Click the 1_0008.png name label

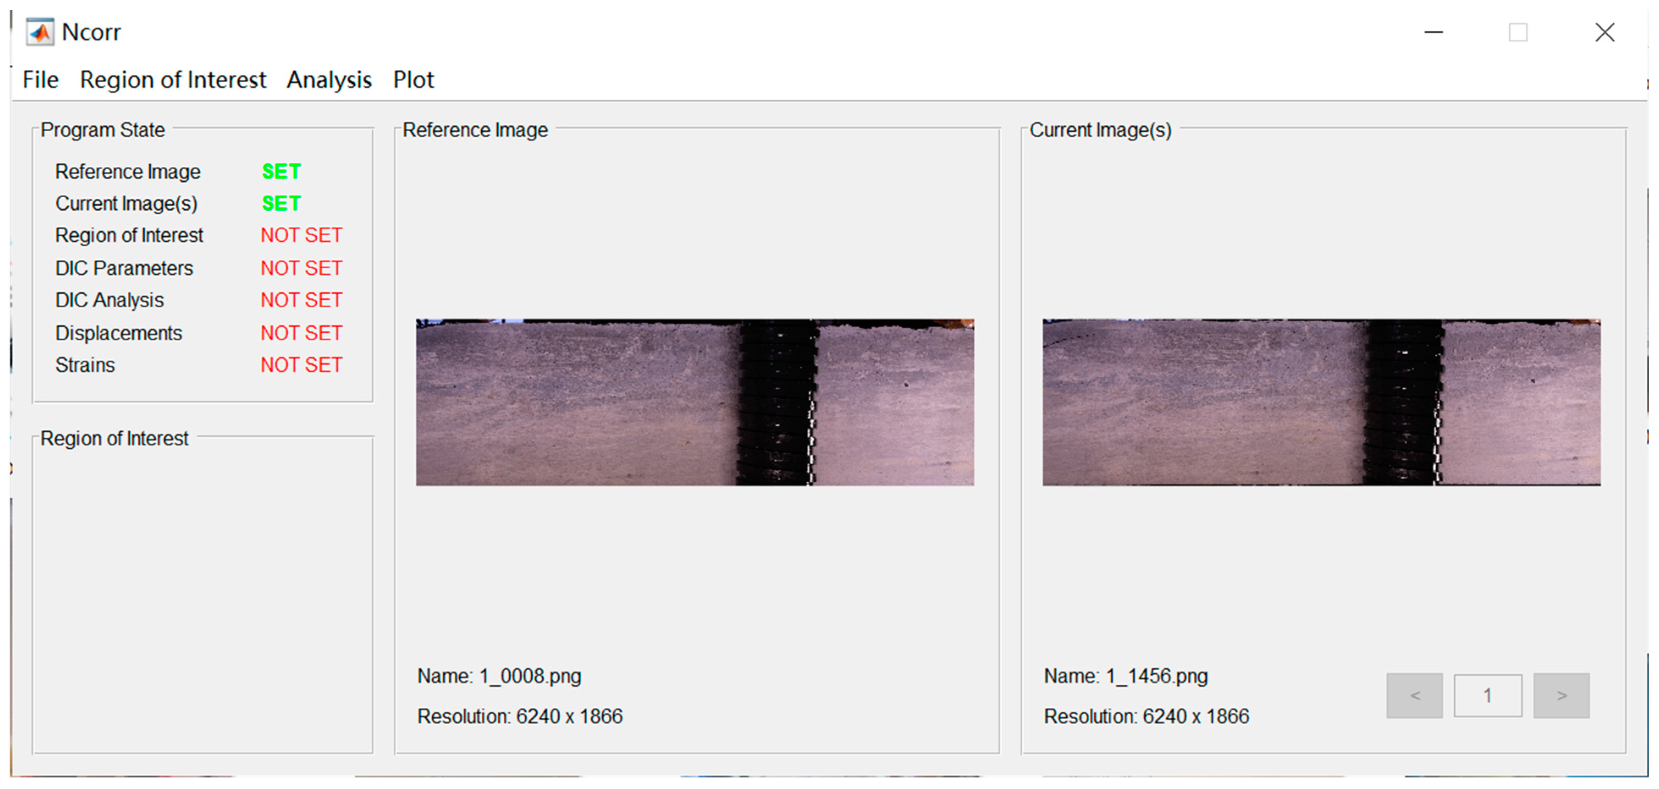(499, 676)
